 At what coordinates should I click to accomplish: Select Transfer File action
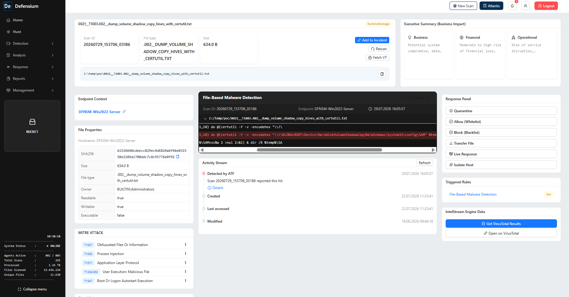coord(501,143)
